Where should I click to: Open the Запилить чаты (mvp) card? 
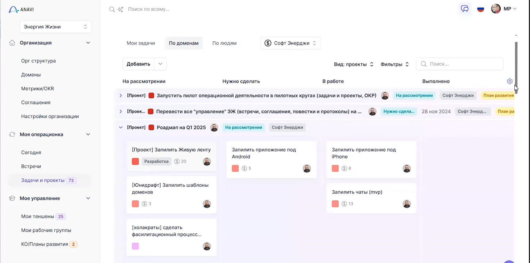(x=371, y=198)
